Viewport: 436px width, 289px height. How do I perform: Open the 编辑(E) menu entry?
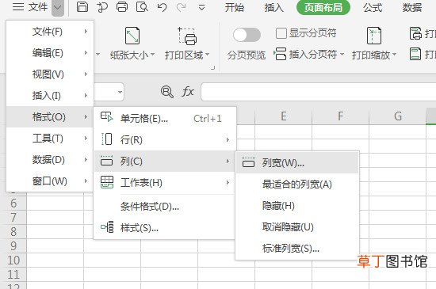[50, 53]
